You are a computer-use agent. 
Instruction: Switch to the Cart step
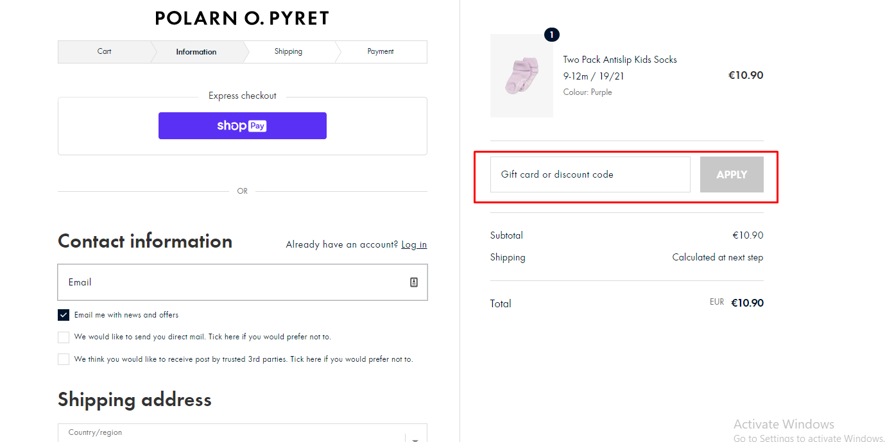point(104,51)
